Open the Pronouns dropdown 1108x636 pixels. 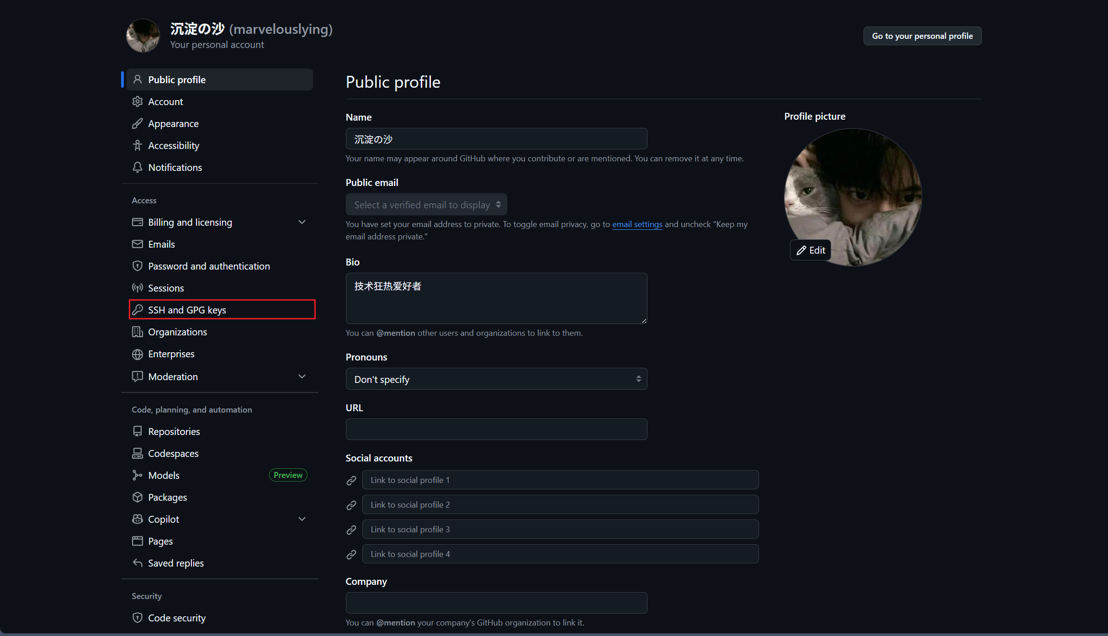(496, 379)
